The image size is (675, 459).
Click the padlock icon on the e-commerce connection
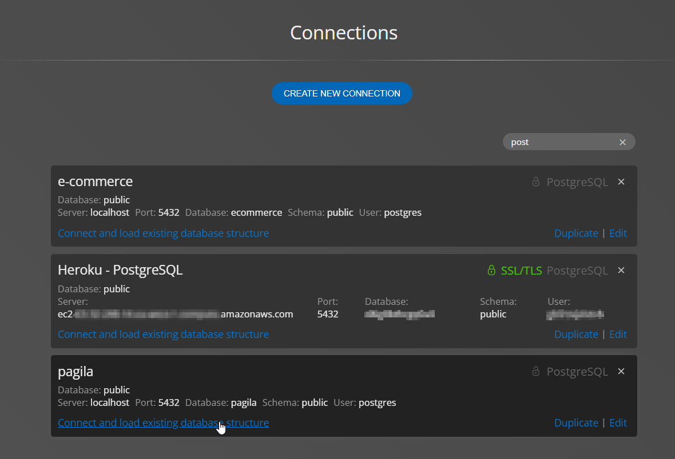(x=535, y=182)
